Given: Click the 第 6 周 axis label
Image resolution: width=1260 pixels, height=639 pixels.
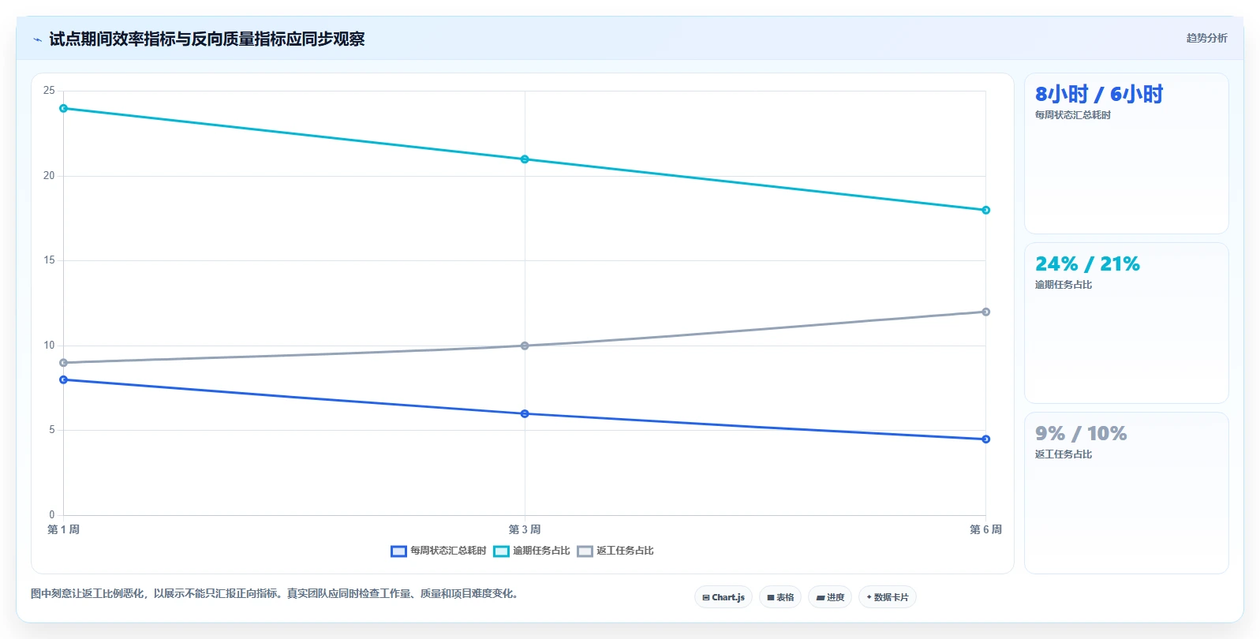Looking at the screenshot, I should [985, 529].
